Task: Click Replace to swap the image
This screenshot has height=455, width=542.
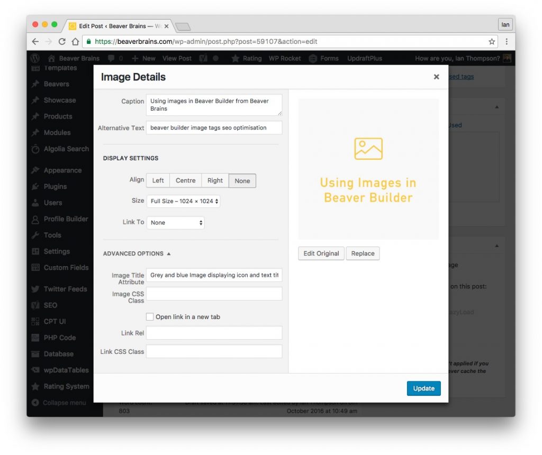Action: click(x=363, y=253)
